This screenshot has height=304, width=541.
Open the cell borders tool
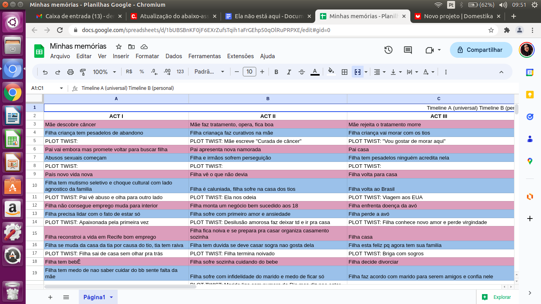pyautogui.click(x=345, y=72)
